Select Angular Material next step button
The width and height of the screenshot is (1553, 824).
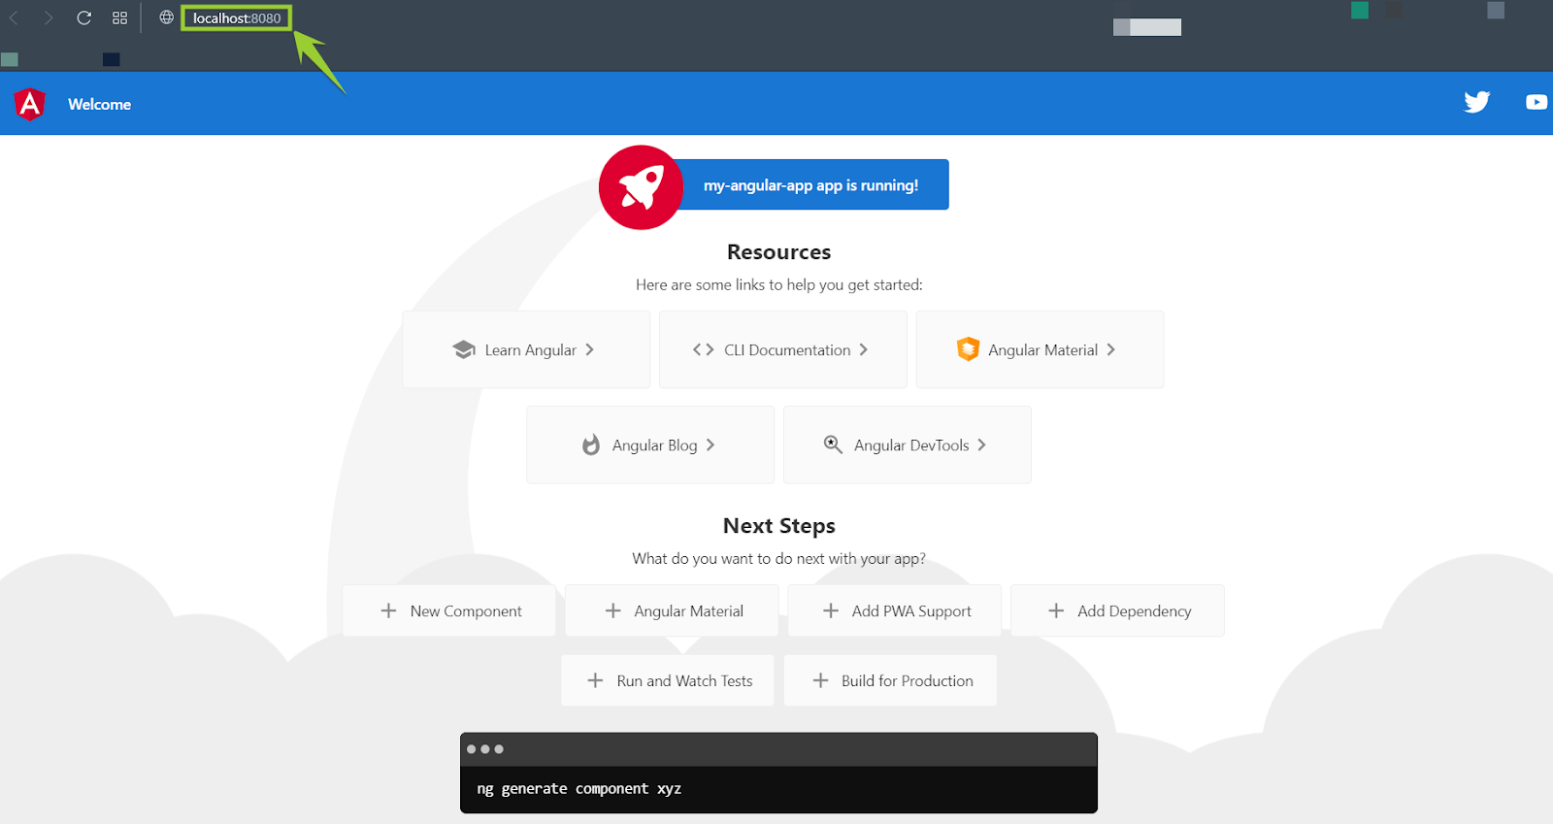[x=672, y=610]
